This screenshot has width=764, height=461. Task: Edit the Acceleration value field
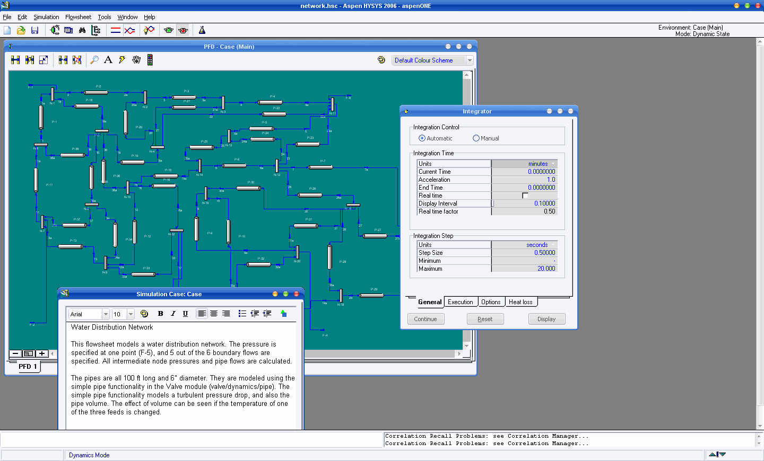click(524, 180)
